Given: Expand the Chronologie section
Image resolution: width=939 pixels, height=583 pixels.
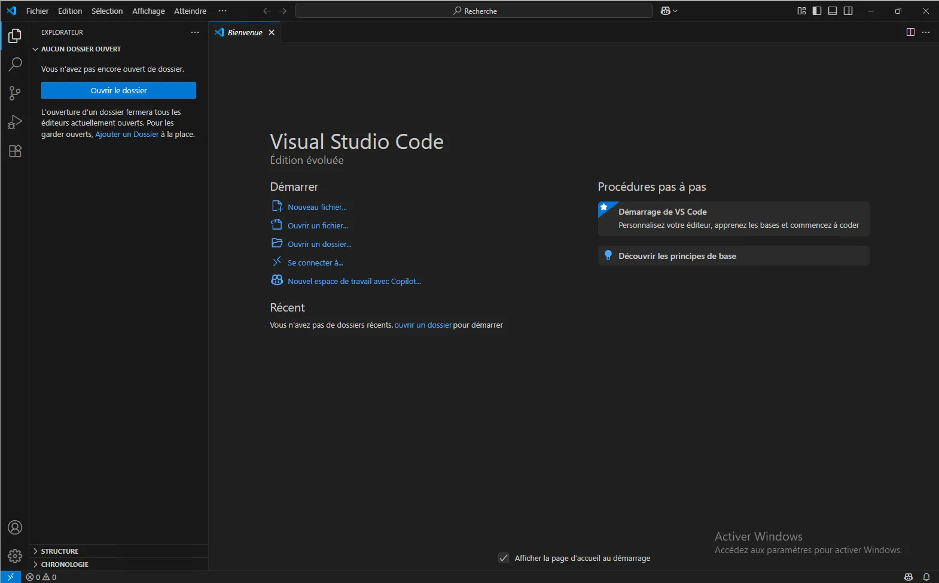Looking at the screenshot, I should point(65,564).
